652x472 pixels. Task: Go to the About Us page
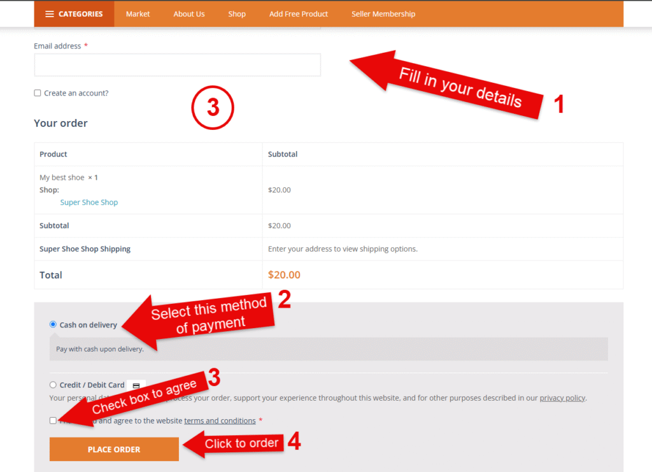189,14
